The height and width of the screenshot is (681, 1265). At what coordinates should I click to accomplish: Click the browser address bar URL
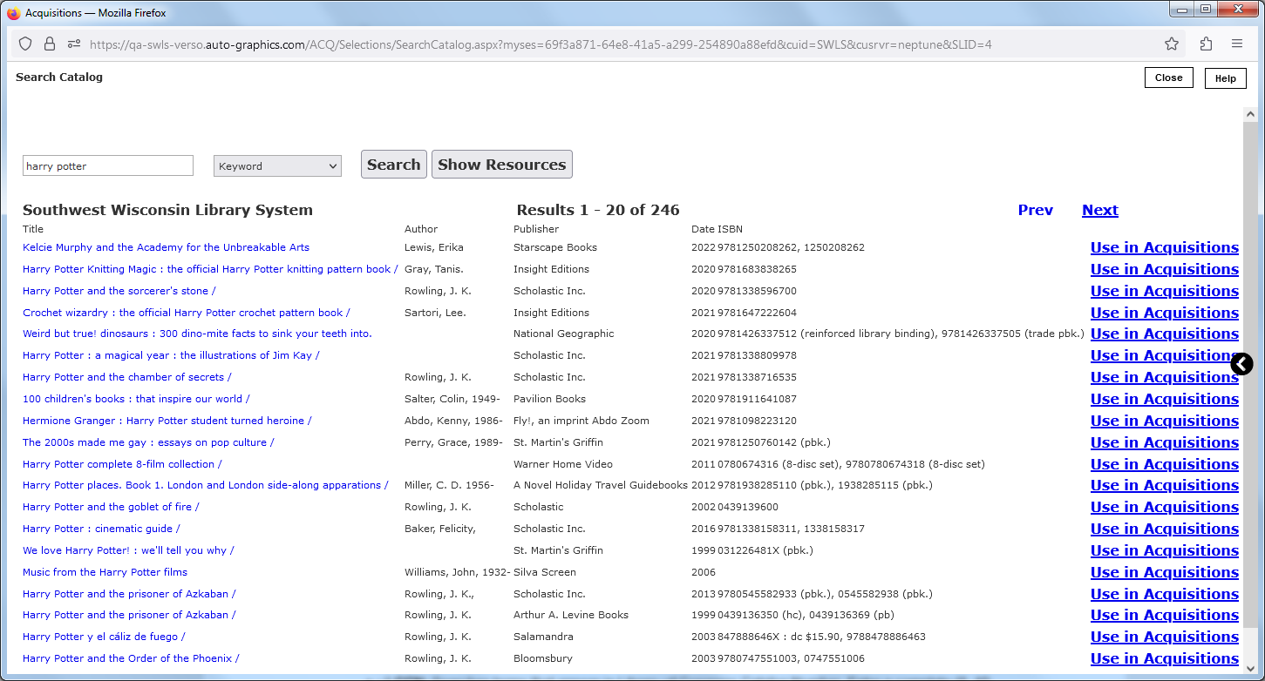pos(541,44)
